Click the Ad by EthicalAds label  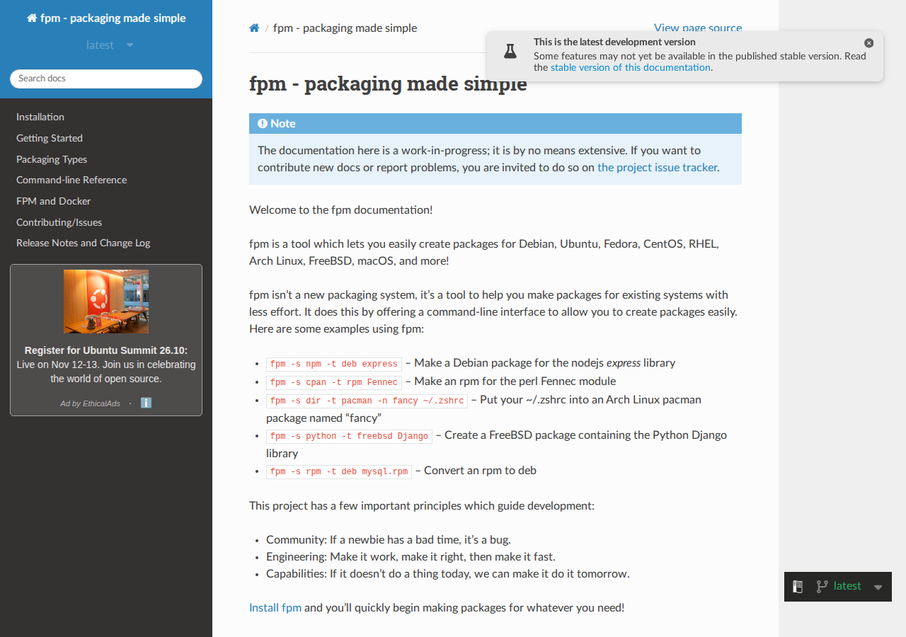(90, 403)
